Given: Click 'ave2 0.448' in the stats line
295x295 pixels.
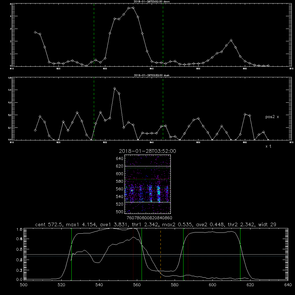Looking at the screenshot, I should click(210, 224).
